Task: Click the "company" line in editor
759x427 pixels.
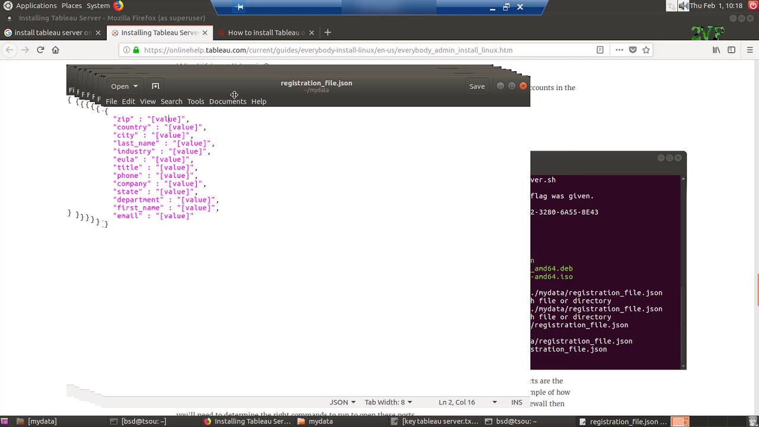Action: click(160, 184)
